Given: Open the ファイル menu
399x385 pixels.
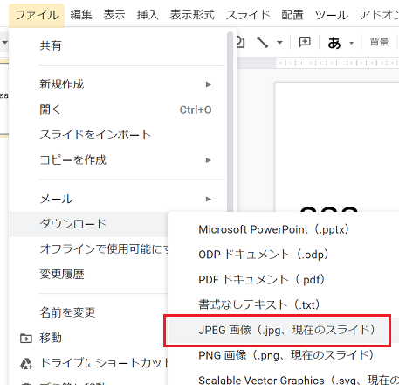Looking at the screenshot, I should click(x=37, y=15).
